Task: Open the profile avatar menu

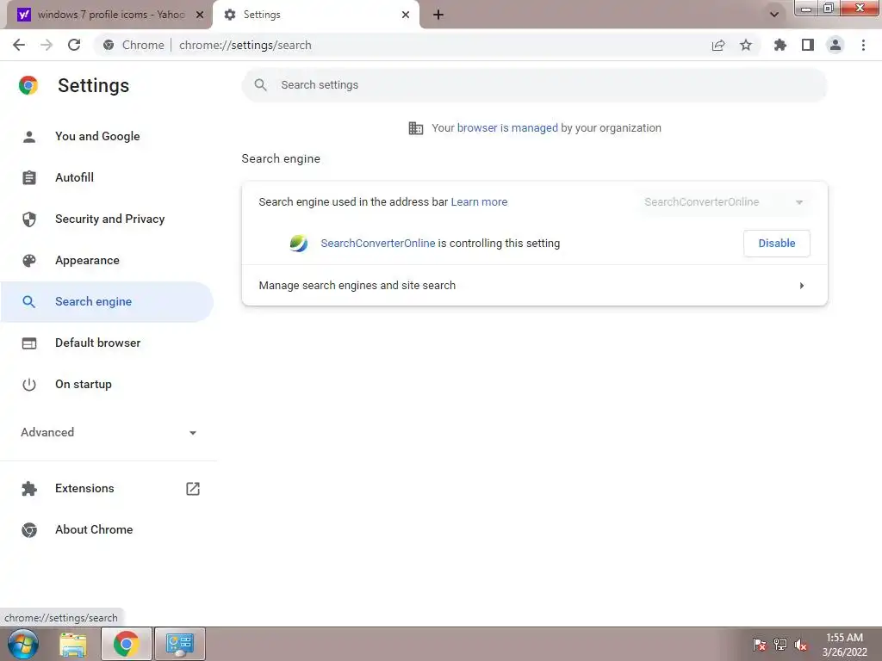Action: click(835, 45)
